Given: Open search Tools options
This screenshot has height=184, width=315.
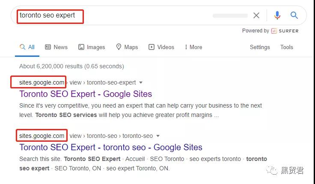Looking at the screenshot, I should click(x=287, y=47).
